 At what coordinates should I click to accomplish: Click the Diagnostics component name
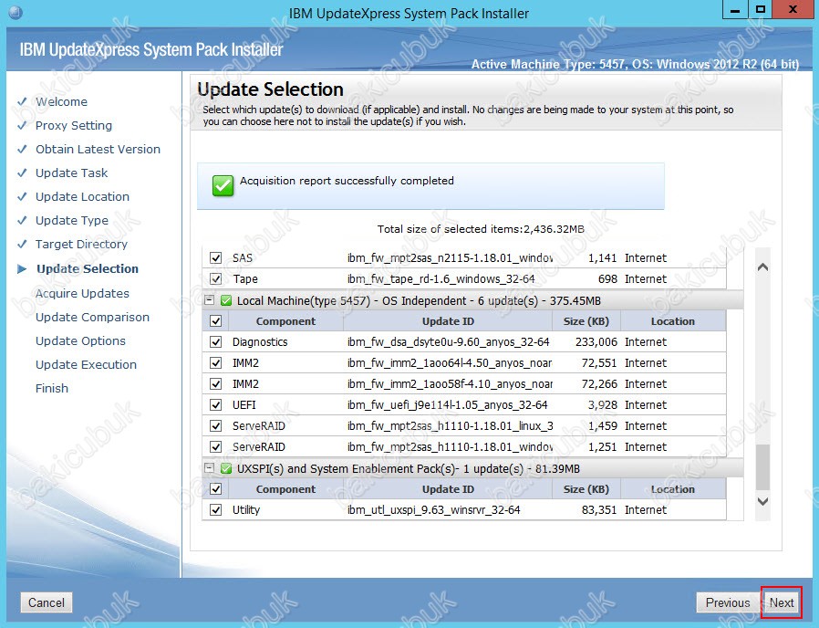(260, 342)
